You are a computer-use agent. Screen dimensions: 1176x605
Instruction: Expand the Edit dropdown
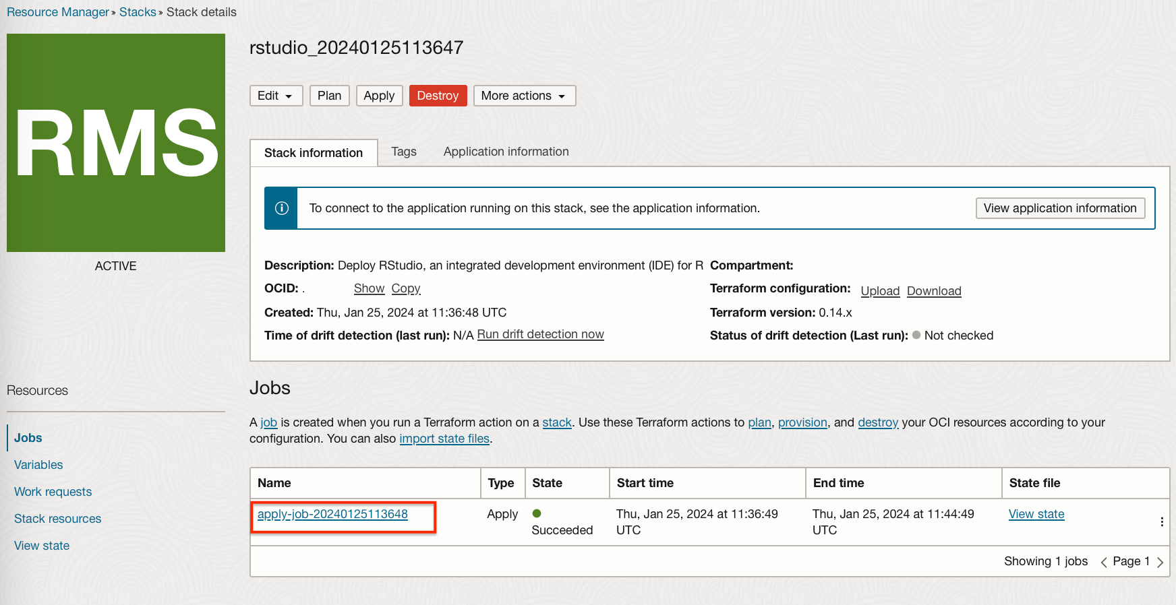pyautogui.click(x=276, y=96)
